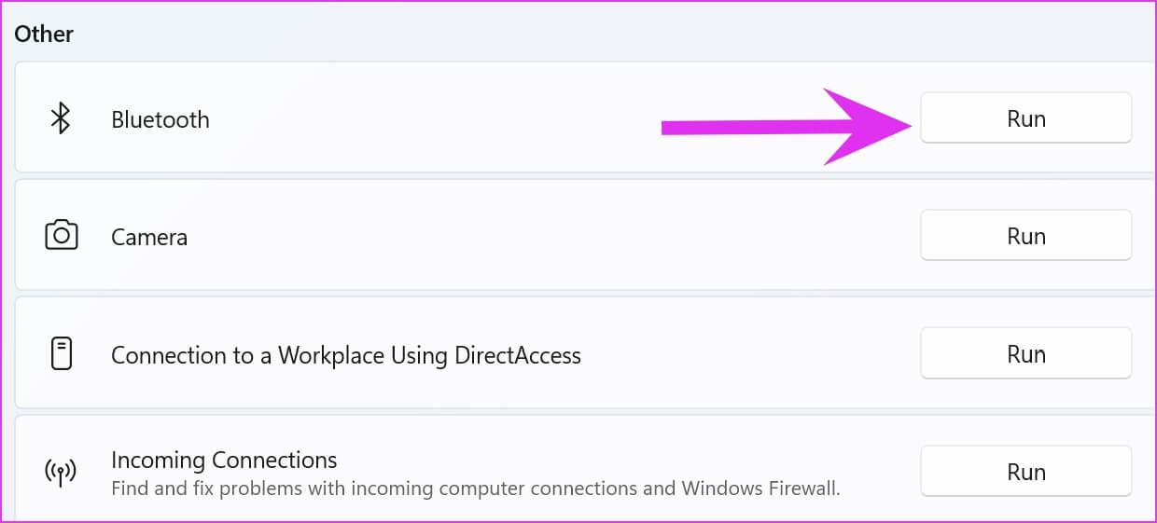Select the Camera label text

[x=149, y=237]
